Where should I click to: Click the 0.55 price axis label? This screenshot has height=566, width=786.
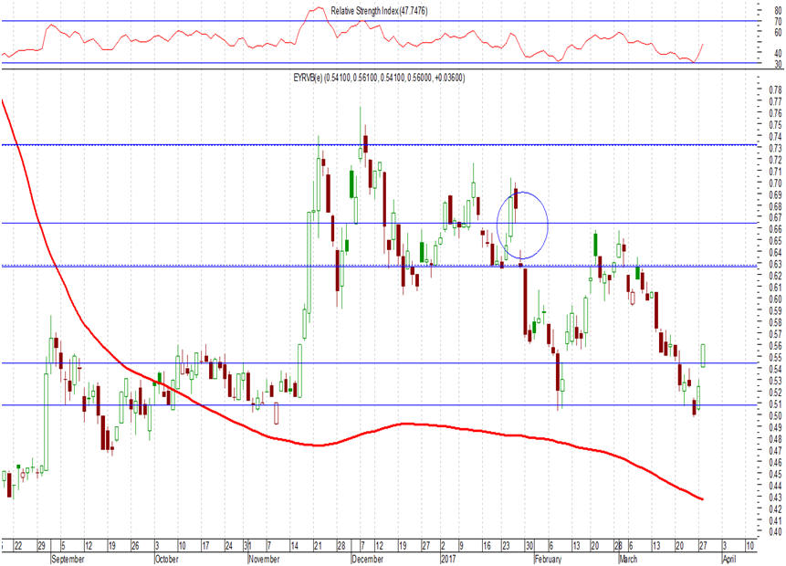tap(775, 358)
